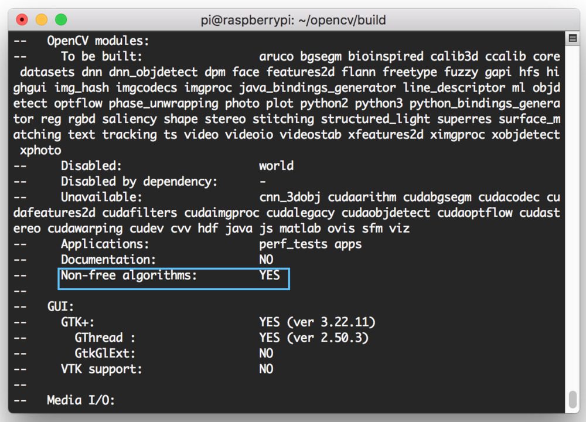The height and width of the screenshot is (422, 586).
Task: Click the scrollback marker icon at top right
Action: click(573, 38)
